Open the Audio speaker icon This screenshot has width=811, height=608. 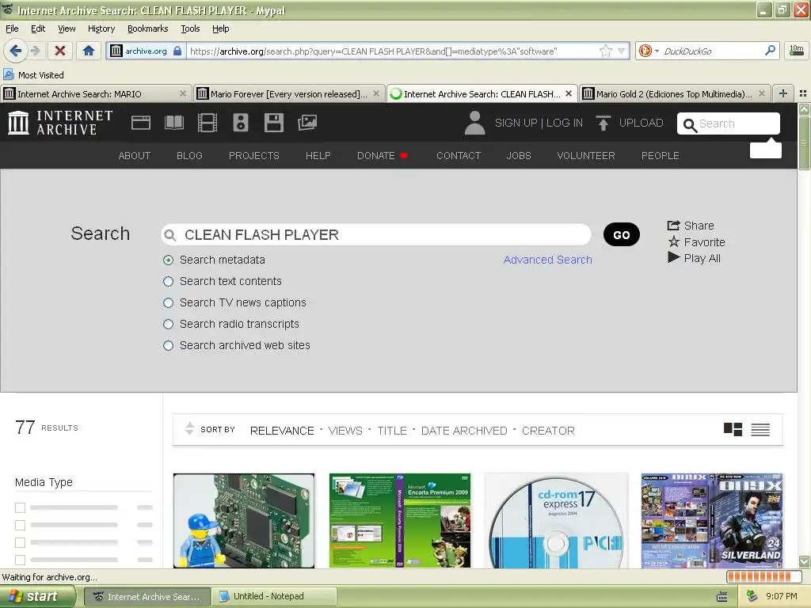[241, 123]
